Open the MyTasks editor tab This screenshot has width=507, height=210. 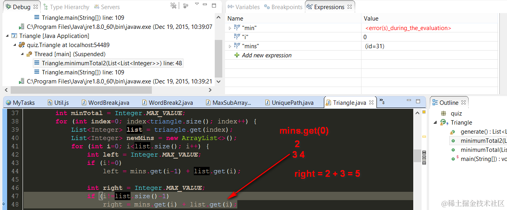(20, 103)
